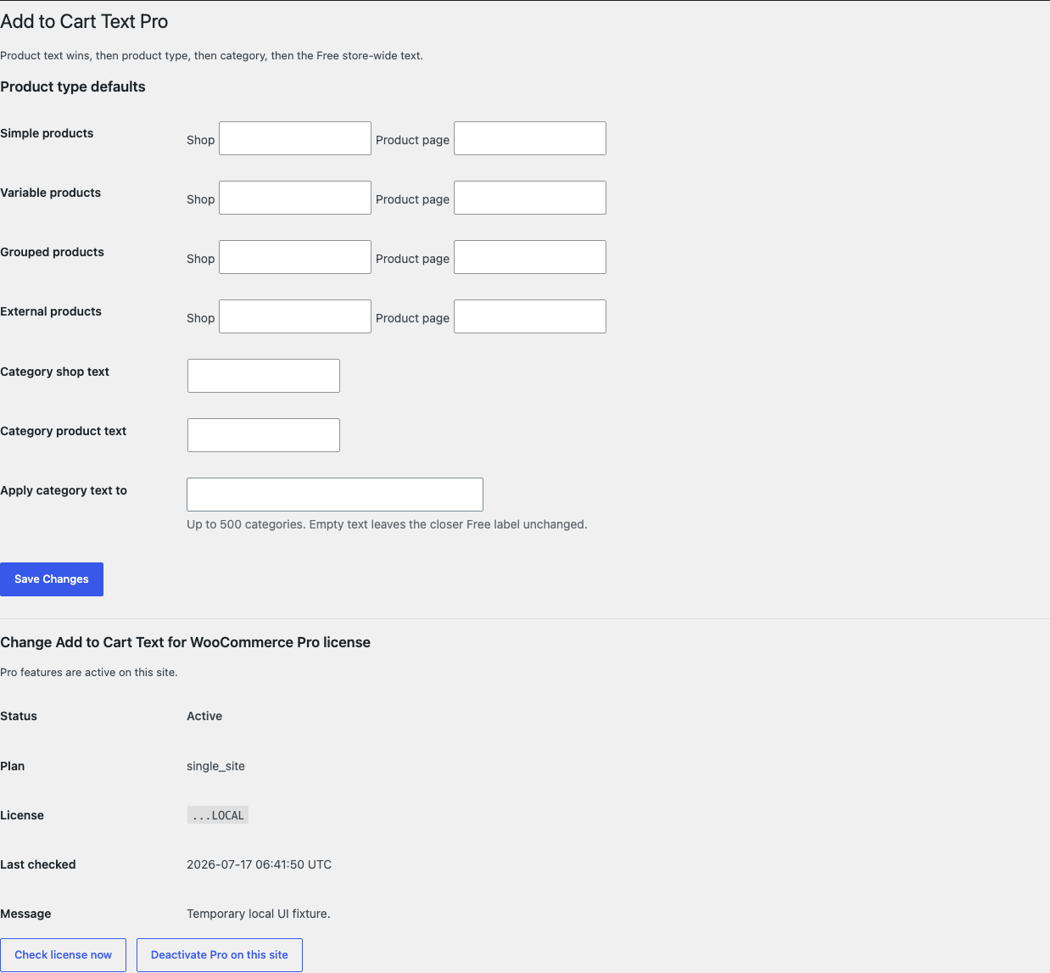Click 'Pro features are active on this site.'
Image resolution: width=1050 pixels, height=973 pixels.
click(x=89, y=672)
